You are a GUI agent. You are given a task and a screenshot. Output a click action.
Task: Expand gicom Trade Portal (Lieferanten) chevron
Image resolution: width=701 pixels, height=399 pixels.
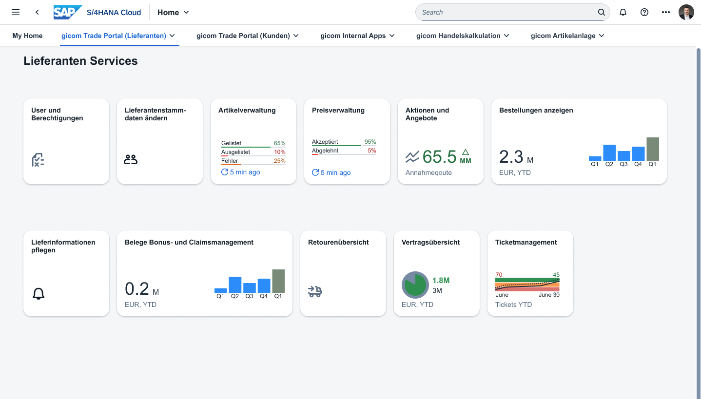coord(172,36)
